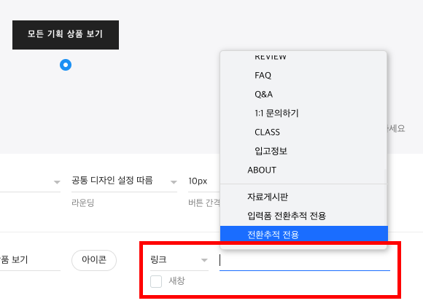
Task: Select highlighted 전환추적 전용 entry
Action: 304,234
